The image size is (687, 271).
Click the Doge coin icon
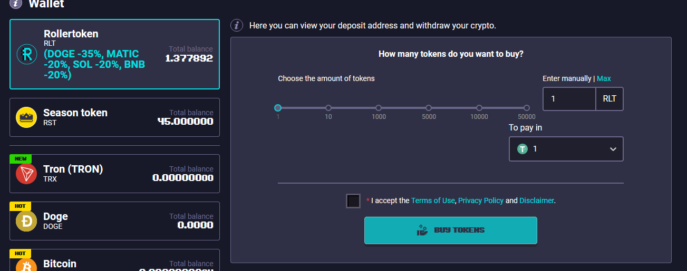(x=26, y=221)
